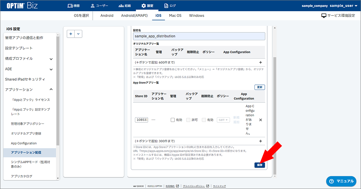Click the 保存 save button
The height and width of the screenshot is (189, 361).
pyautogui.click(x=259, y=165)
